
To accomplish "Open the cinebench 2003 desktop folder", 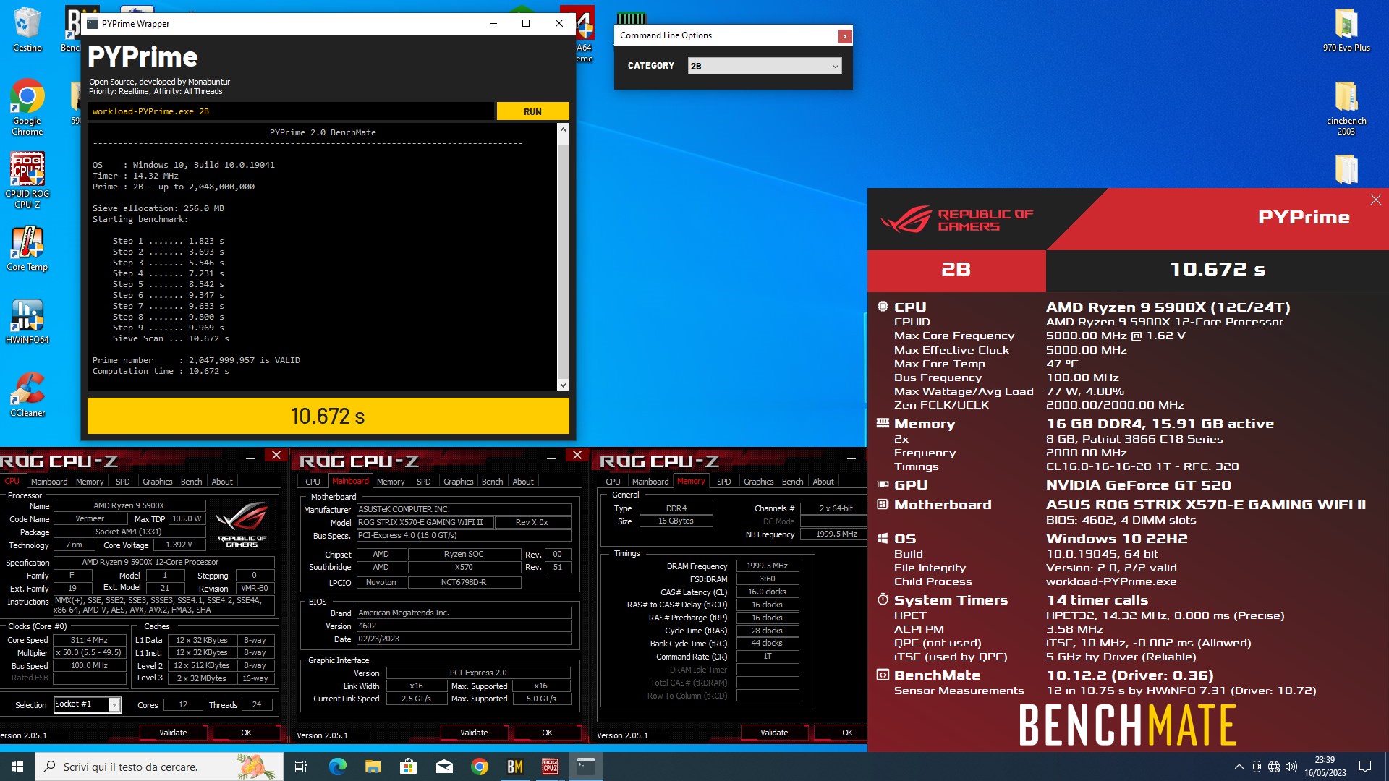I will click(1346, 107).
